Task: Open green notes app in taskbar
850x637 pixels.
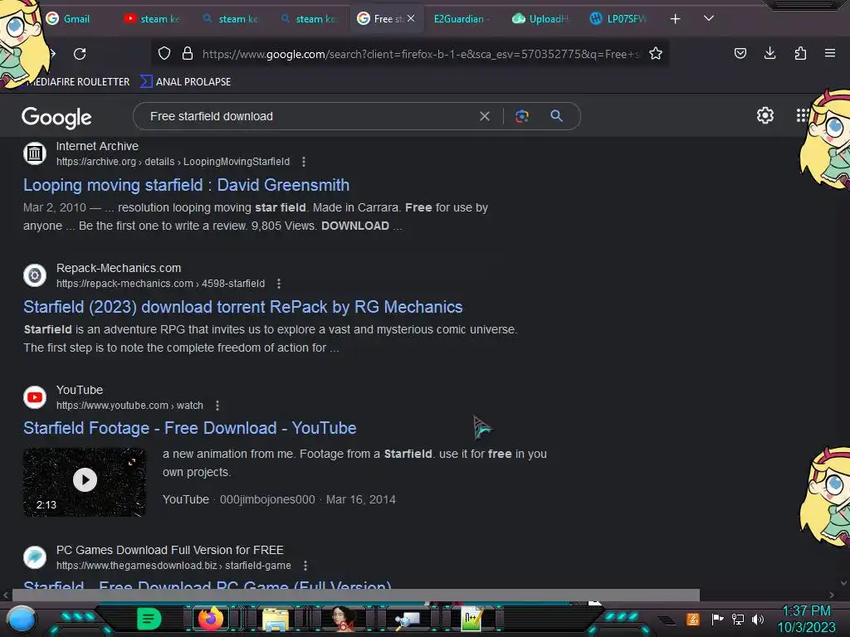Action: pyautogui.click(x=149, y=619)
